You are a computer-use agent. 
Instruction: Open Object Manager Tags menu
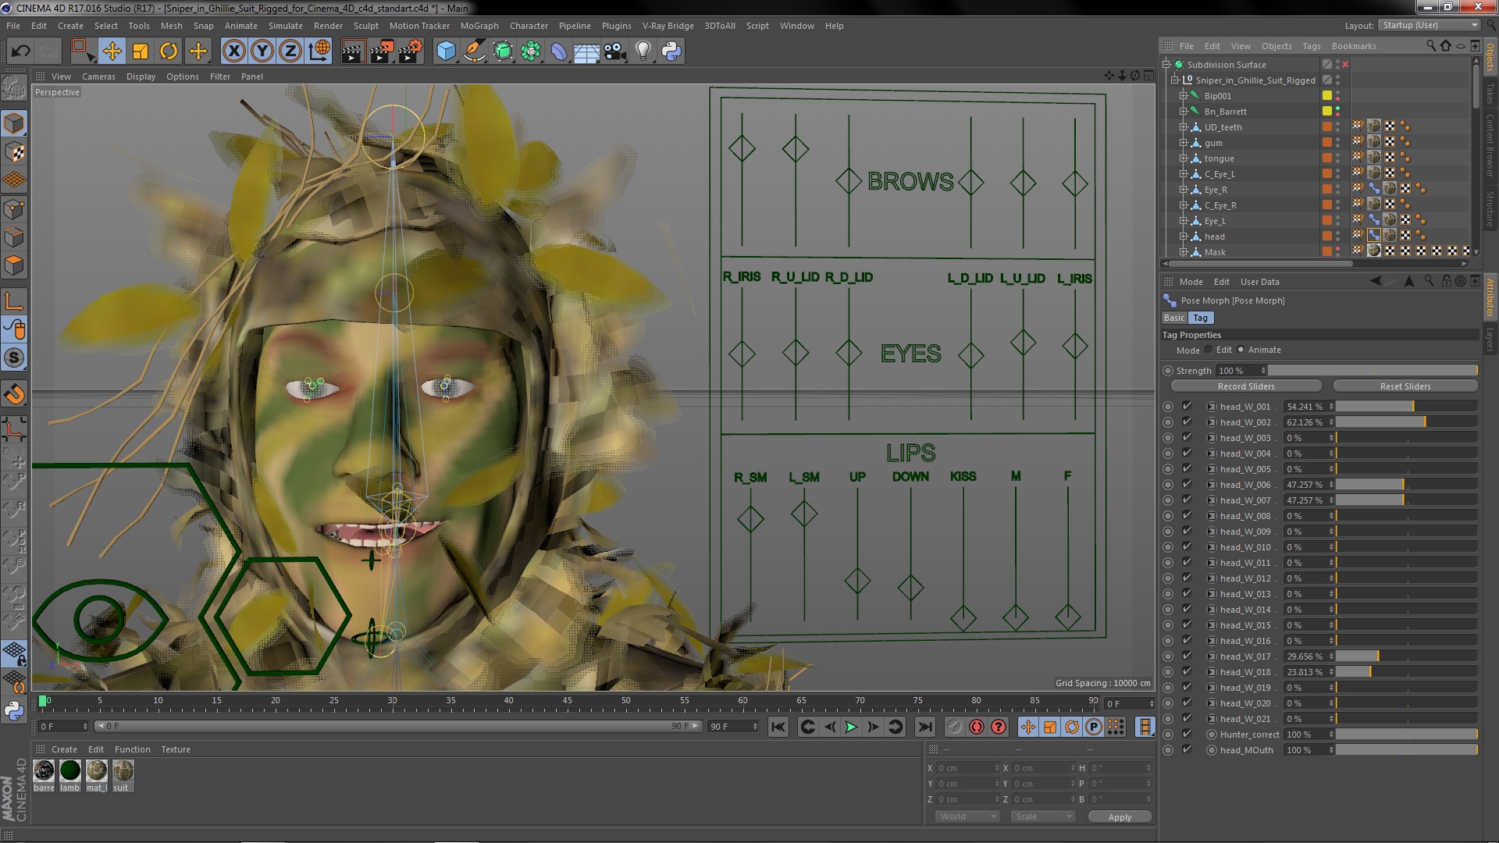click(x=1312, y=46)
